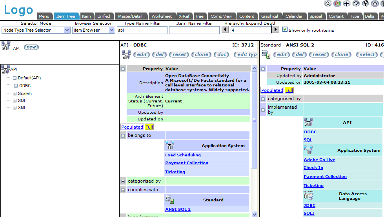Click the star favorites icon in top toolbar

pos(328,4)
